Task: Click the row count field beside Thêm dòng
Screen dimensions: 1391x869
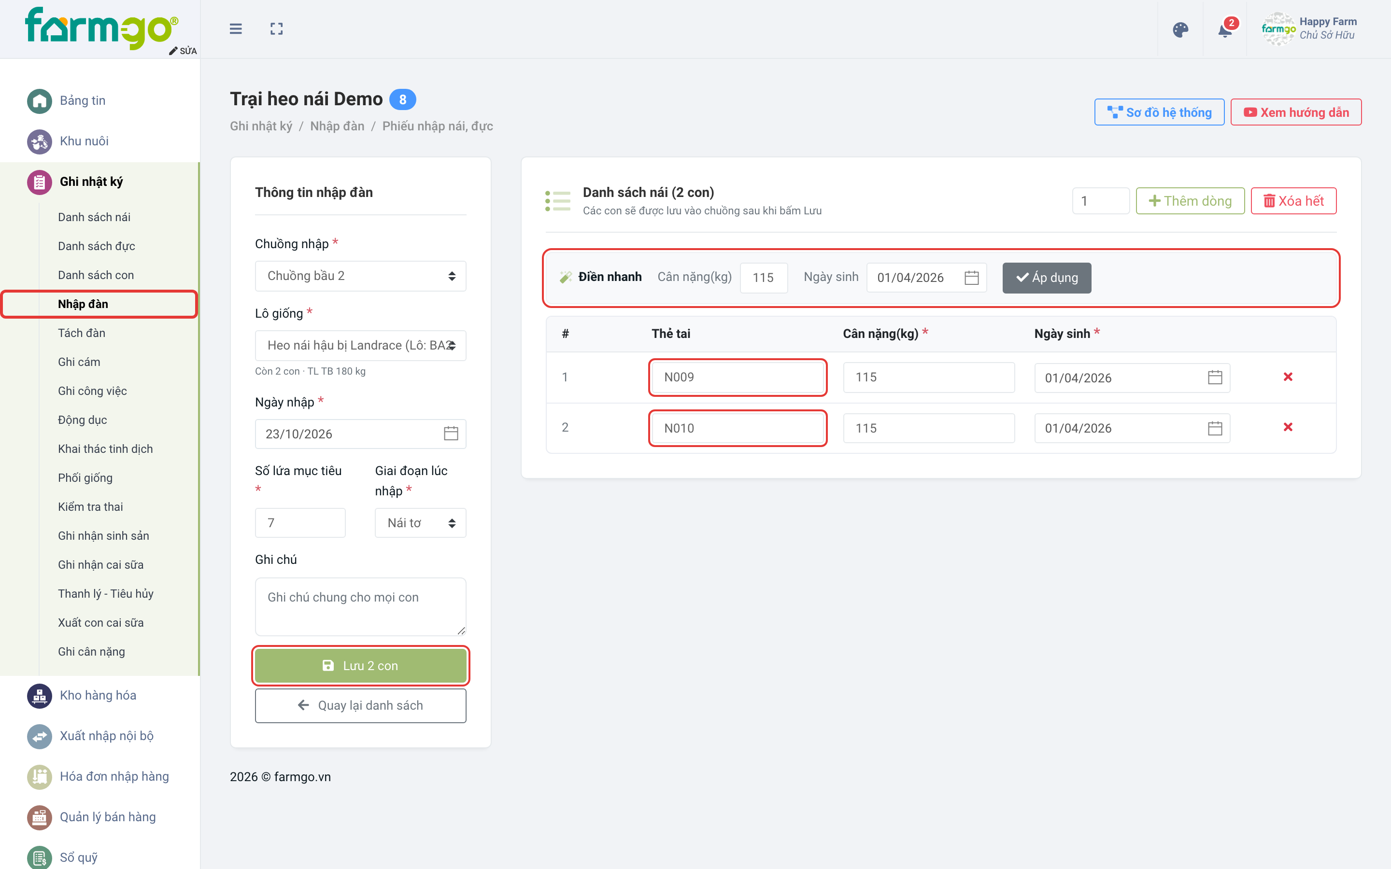Action: point(1101,200)
